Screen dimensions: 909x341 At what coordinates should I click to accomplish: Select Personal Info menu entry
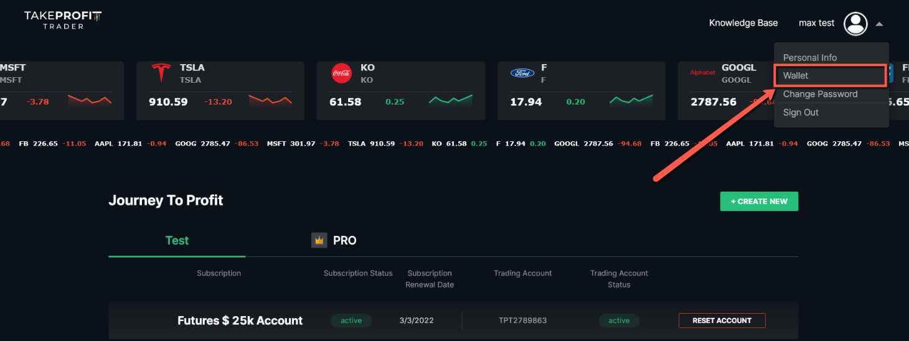pyautogui.click(x=809, y=57)
